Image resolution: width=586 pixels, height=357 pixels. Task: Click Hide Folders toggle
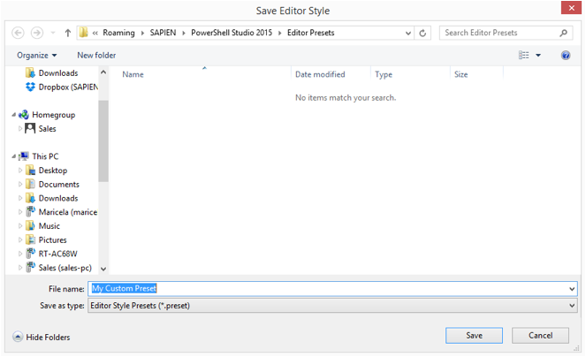(x=42, y=337)
